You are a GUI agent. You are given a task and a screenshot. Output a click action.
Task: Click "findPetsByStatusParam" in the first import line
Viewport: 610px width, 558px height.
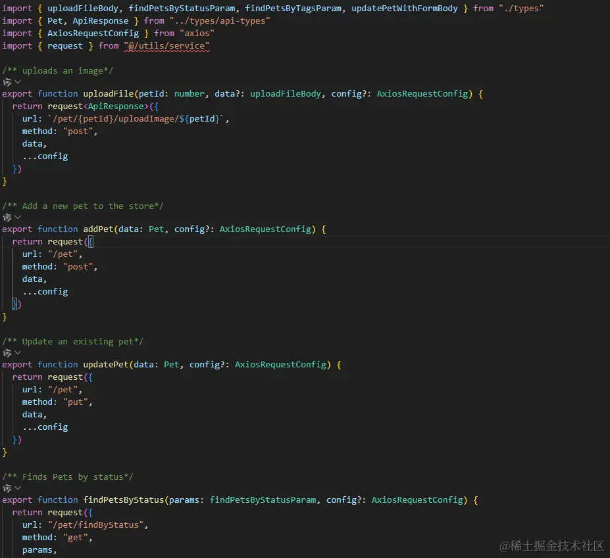click(182, 9)
